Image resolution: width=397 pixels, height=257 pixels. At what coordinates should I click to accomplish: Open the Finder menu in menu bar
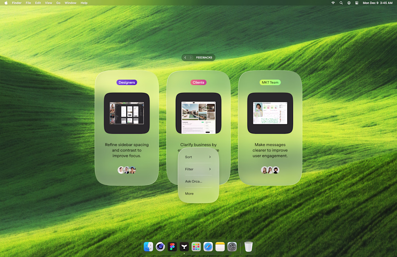coord(17,3)
